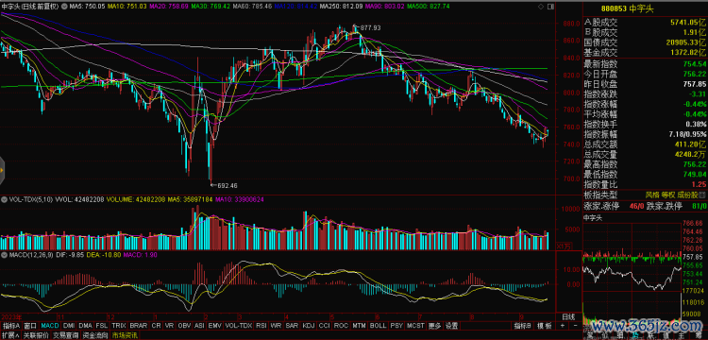Click the 模板 button
This screenshot has width=708, height=340.
545,326
